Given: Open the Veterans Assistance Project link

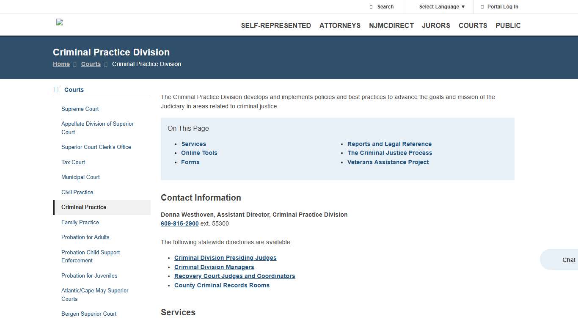Looking at the screenshot, I should [388, 162].
